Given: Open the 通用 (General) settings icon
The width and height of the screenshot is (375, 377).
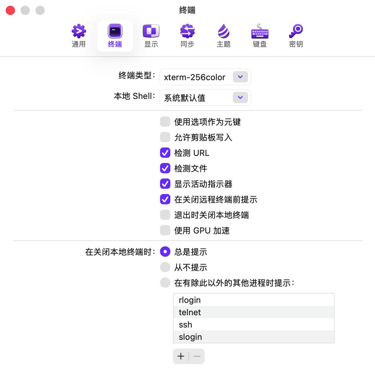Looking at the screenshot, I should click(x=79, y=32).
